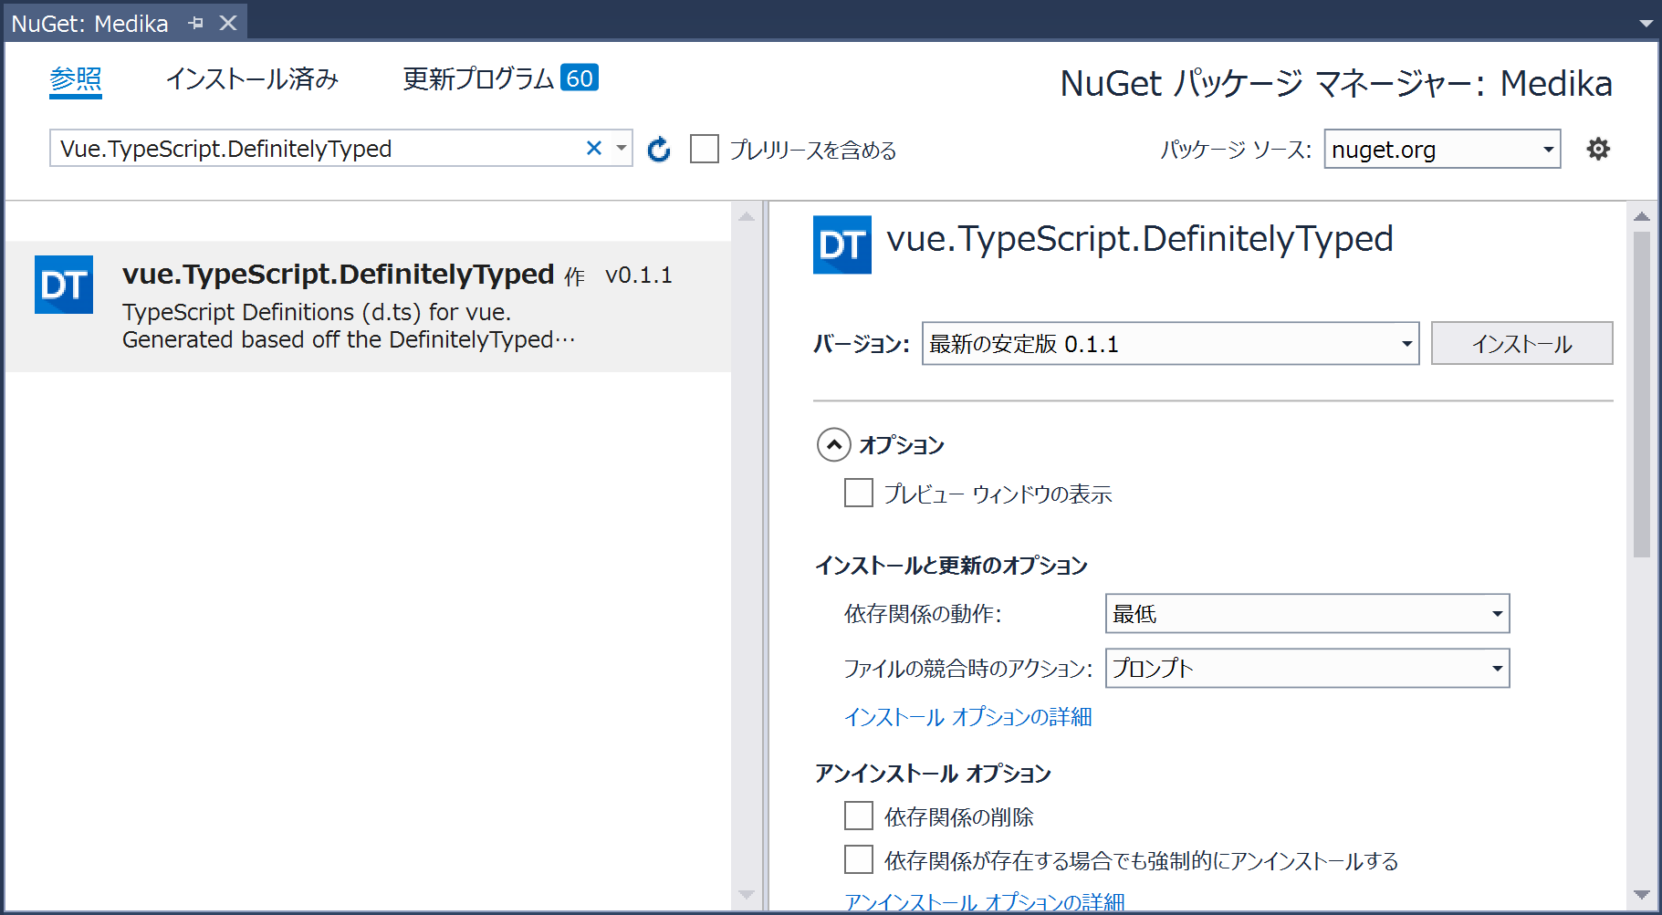Click the details pane scroll down arrow
The width and height of the screenshot is (1662, 915).
[1641, 895]
